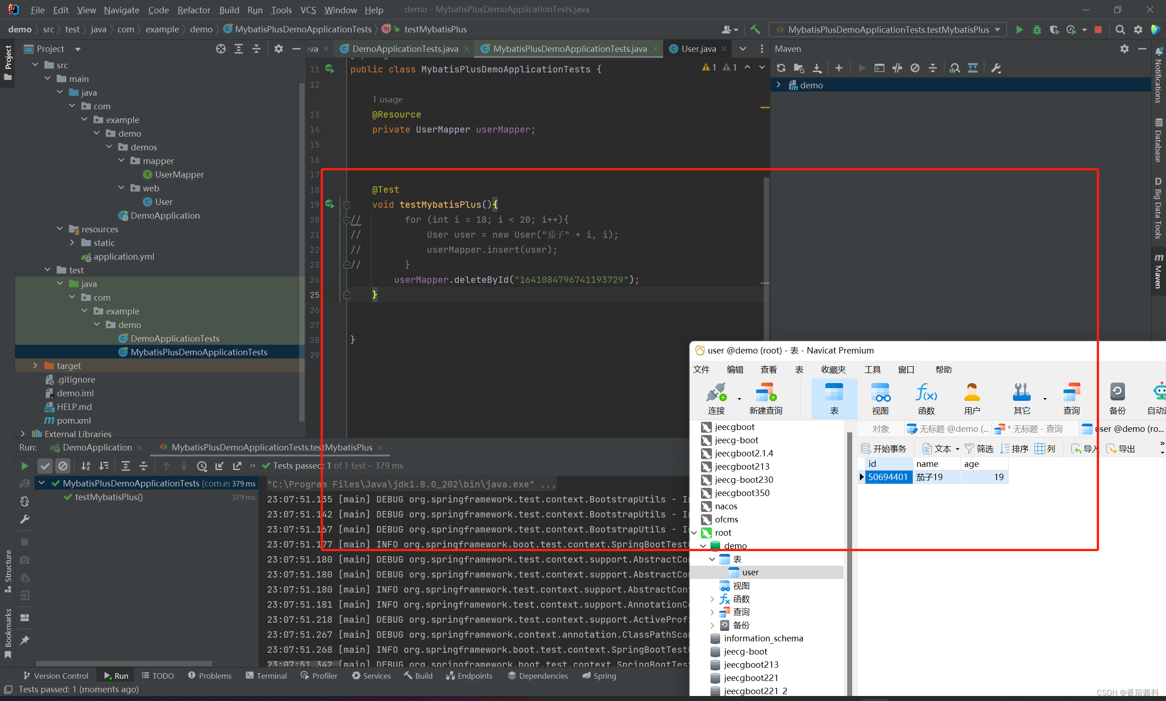
Task: Execute Maven goal icon in Maven toolbar
Action: tap(880, 68)
